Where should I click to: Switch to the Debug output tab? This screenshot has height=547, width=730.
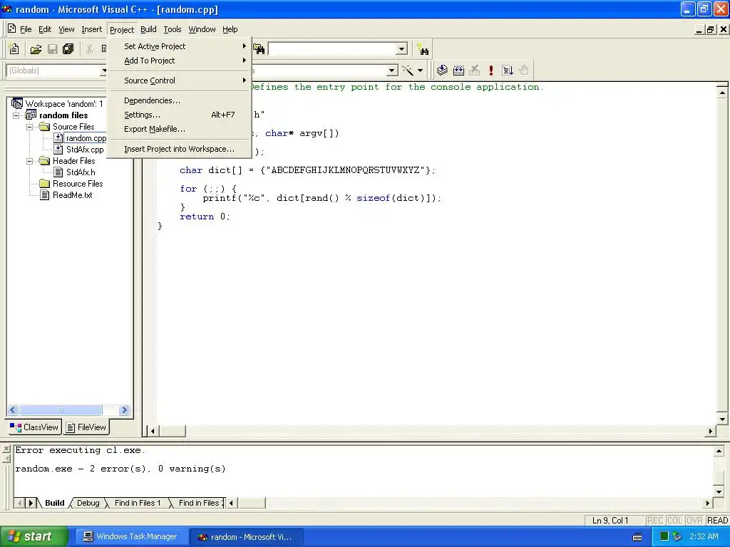pos(88,503)
